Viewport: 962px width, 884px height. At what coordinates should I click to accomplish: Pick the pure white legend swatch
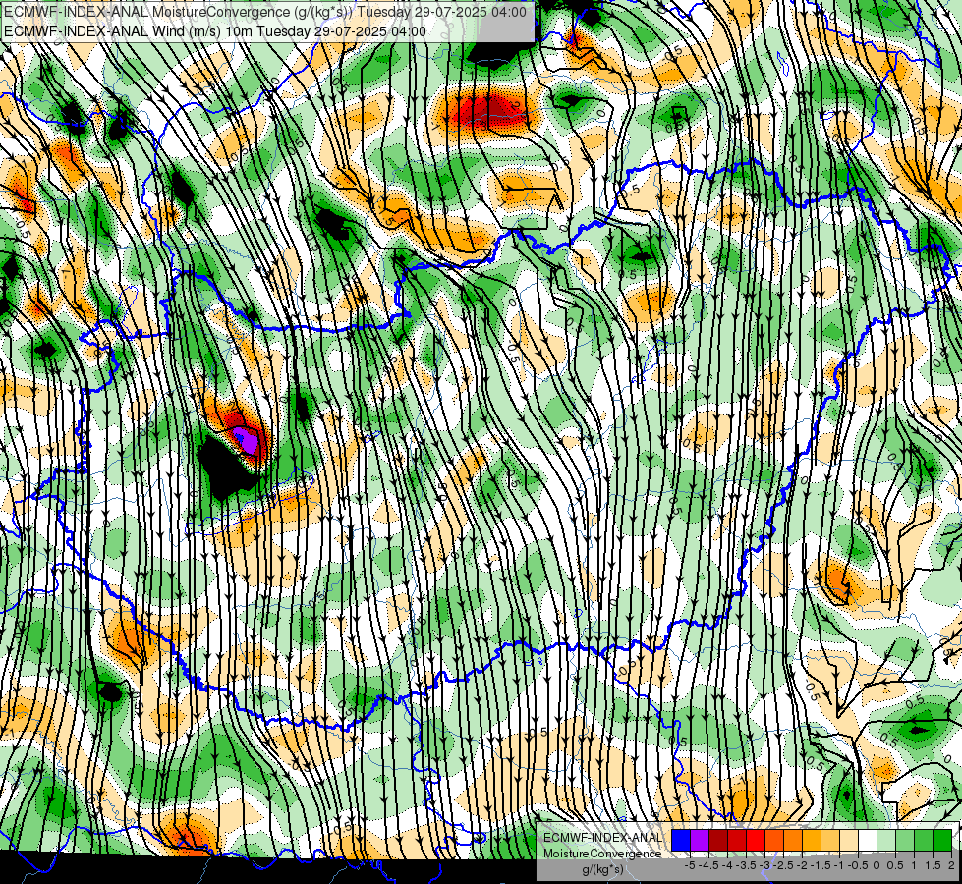click(x=868, y=840)
